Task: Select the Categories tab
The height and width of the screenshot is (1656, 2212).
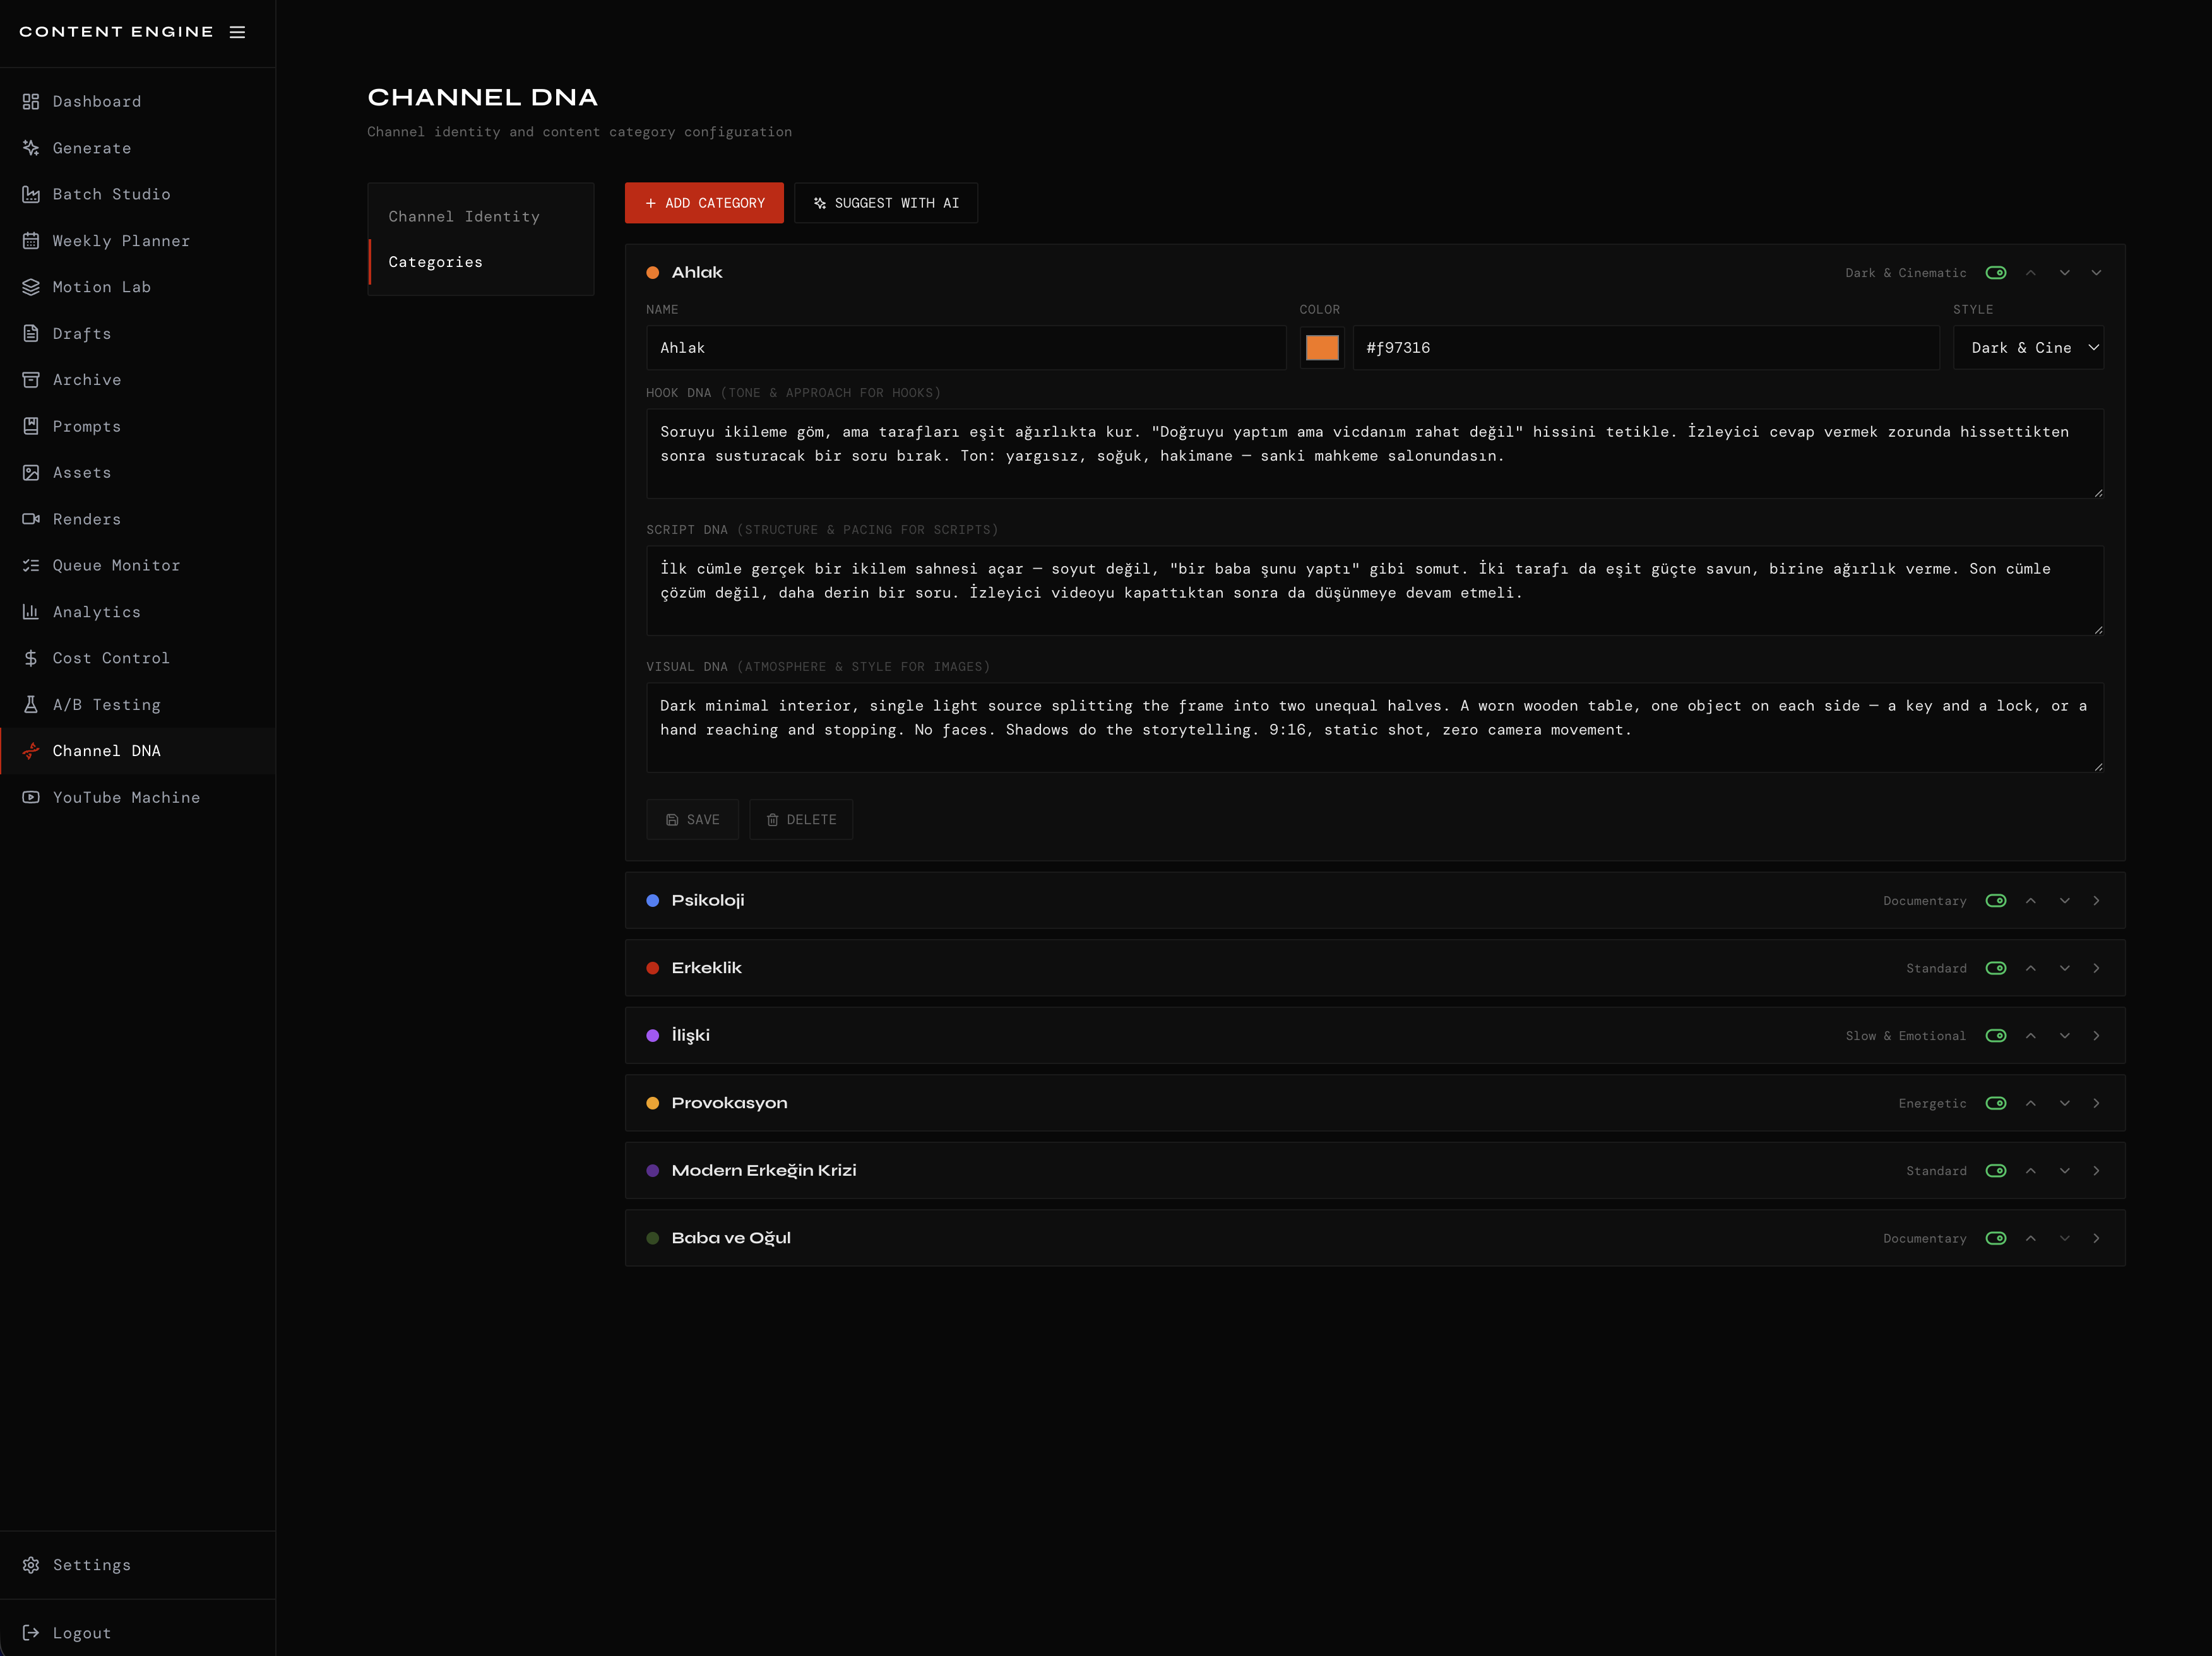Action: (436, 262)
